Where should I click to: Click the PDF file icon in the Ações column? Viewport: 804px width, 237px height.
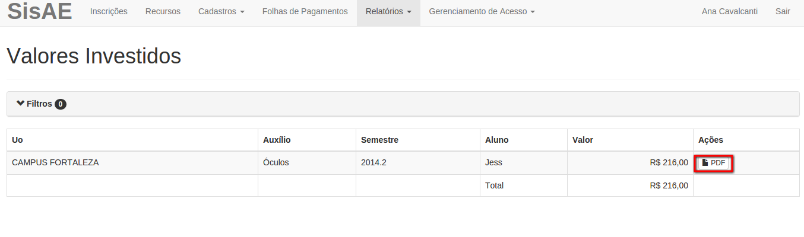[705, 163]
